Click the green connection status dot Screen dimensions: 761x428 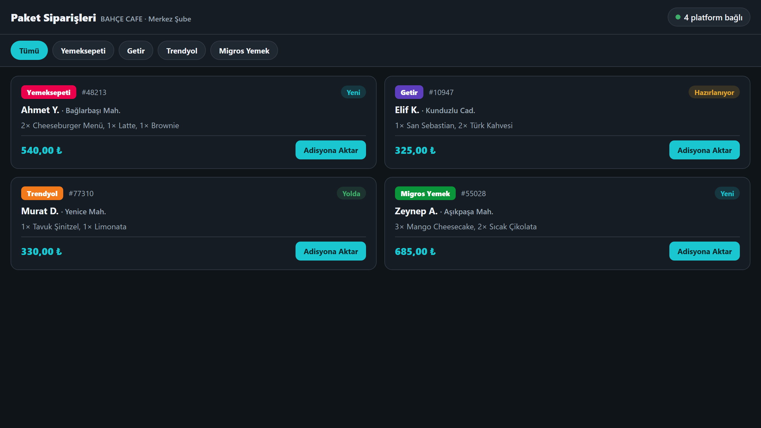(678, 17)
